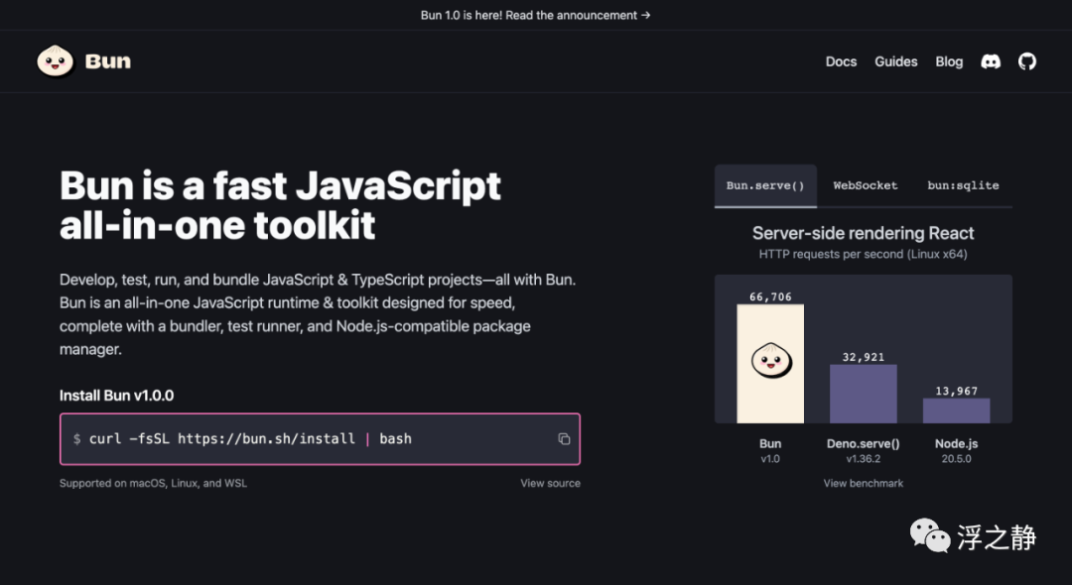Click the 66,706 value label
This screenshot has height=585, width=1072.
click(770, 296)
